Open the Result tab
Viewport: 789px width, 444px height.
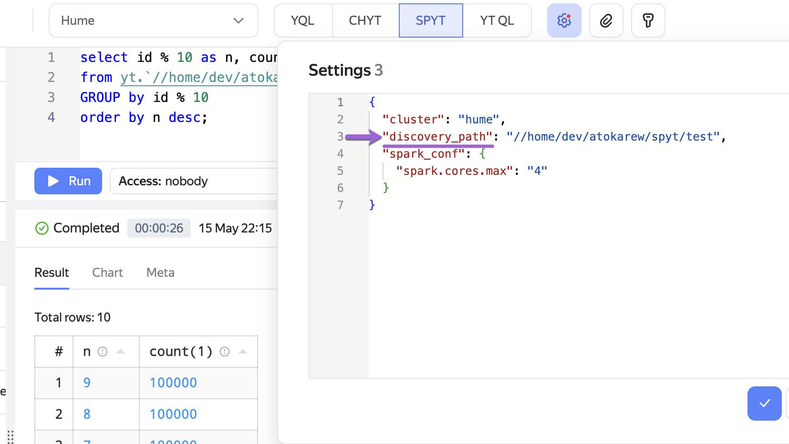[52, 272]
